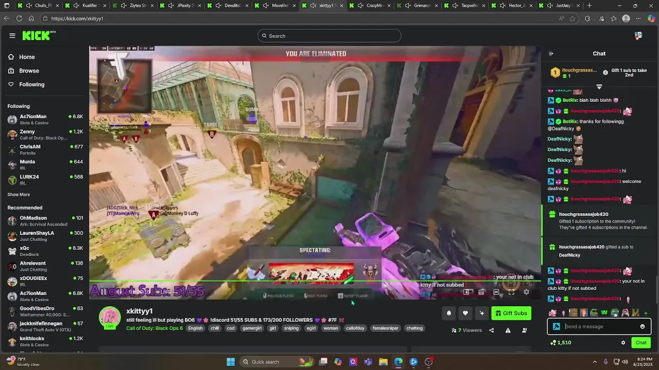This screenshot has width=659, height=370.
Task: Click the 1,510 channel points balance
Action: pos(561,343)
